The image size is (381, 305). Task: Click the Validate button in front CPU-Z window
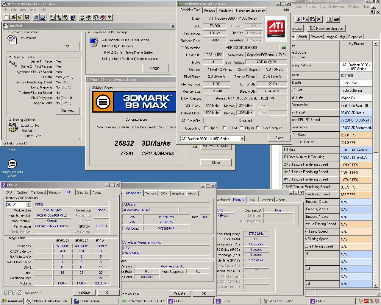pos(84,292)
